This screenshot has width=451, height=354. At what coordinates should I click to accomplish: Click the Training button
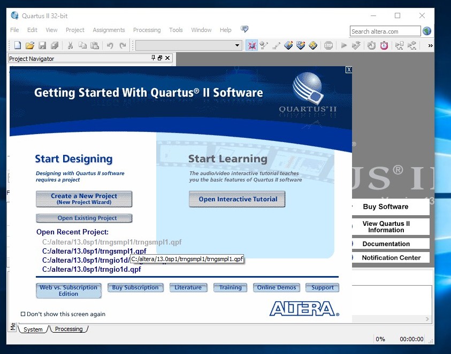click(231, 287)
